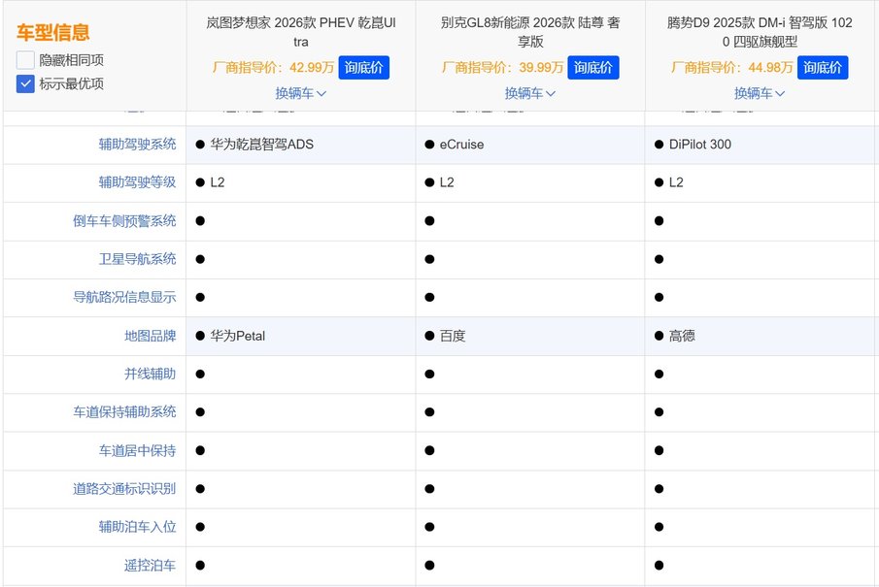Click the DiPilot 300 cell
Viewport: 879px width, 587px height.
[x=699, y=145]
